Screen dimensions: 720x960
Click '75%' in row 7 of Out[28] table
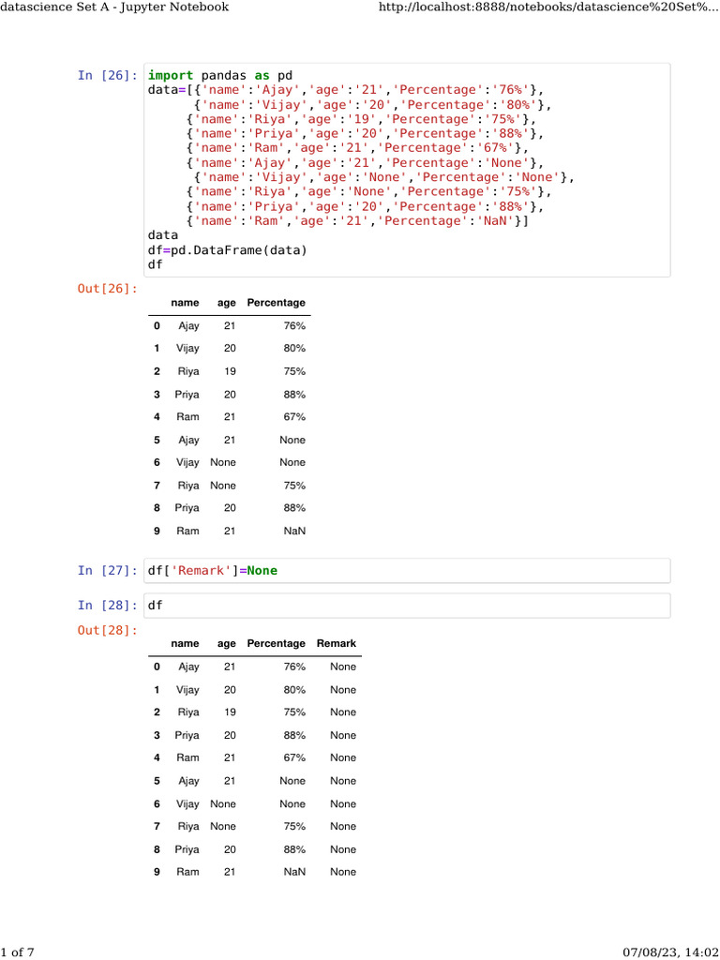[294, 827]
